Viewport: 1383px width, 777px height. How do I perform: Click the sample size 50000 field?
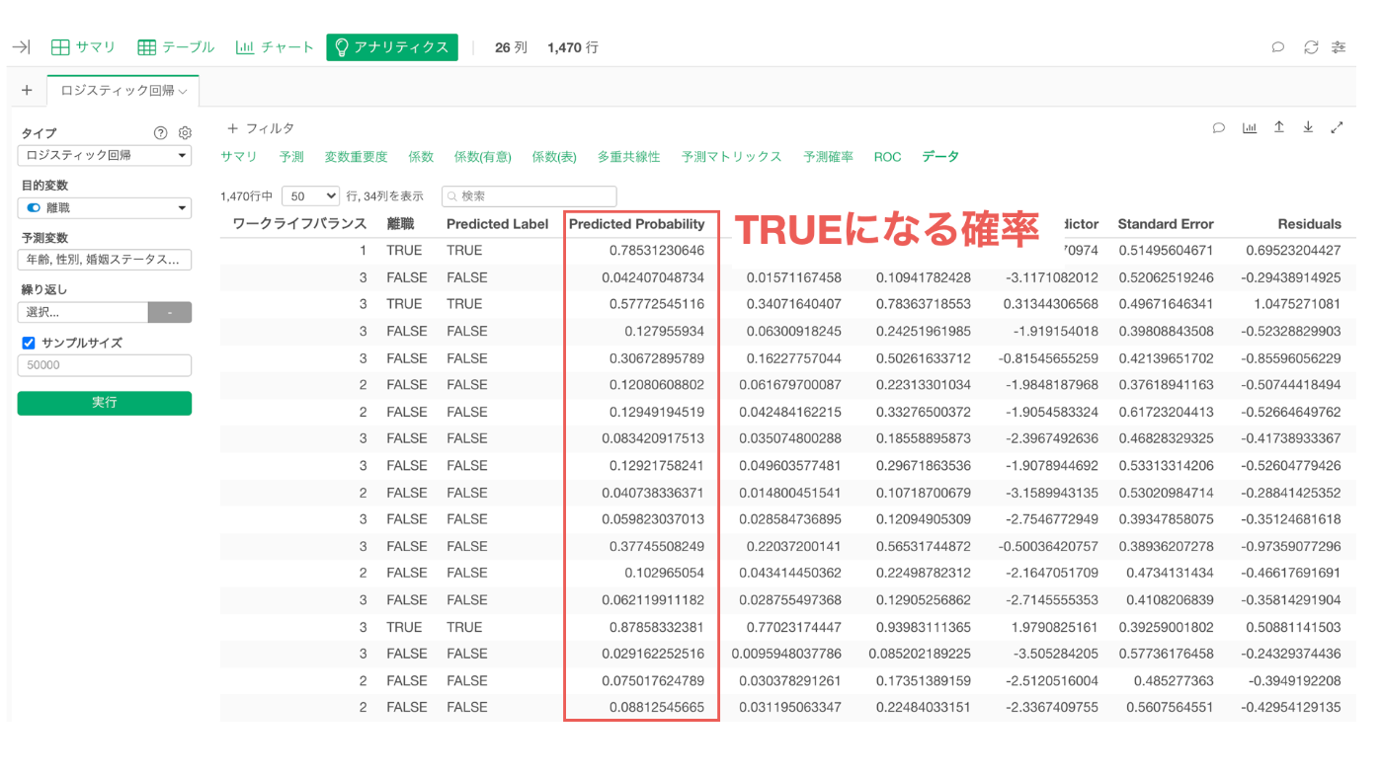105,365
